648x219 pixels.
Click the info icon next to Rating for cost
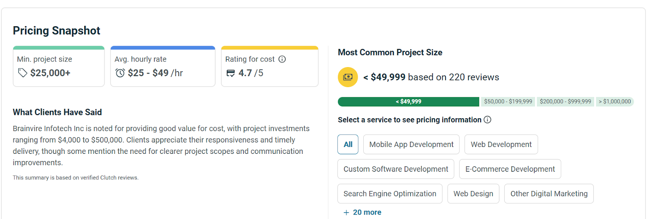282,59
